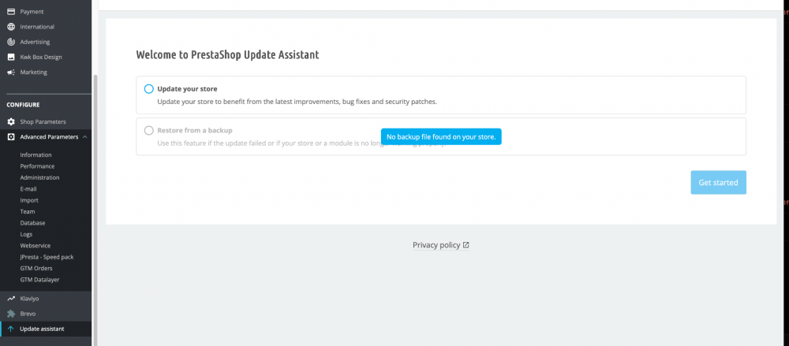
Task: Go to JPresta - Speed pack submenu item
Action: point(47,257)
